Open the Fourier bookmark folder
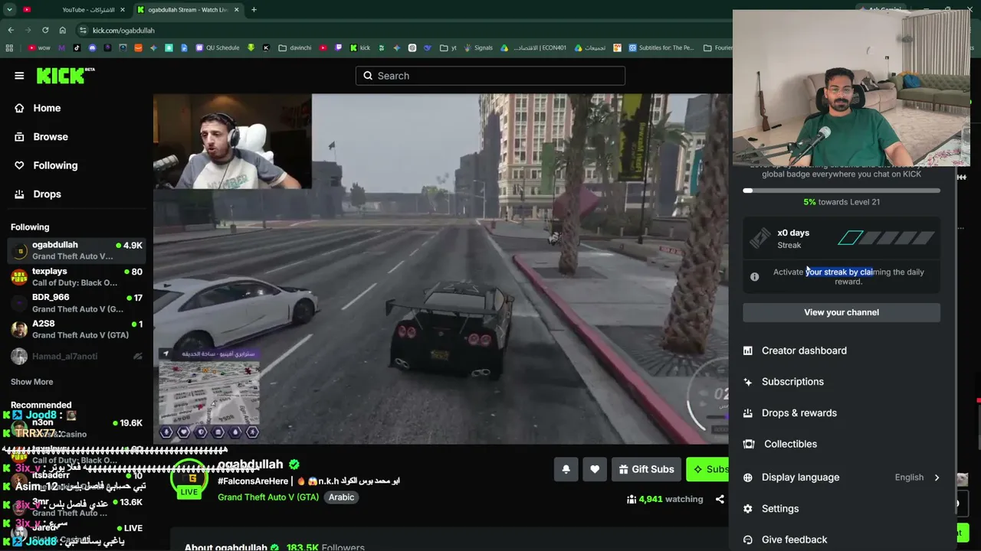The image size is (981, 551). click(x=717, y=47)
